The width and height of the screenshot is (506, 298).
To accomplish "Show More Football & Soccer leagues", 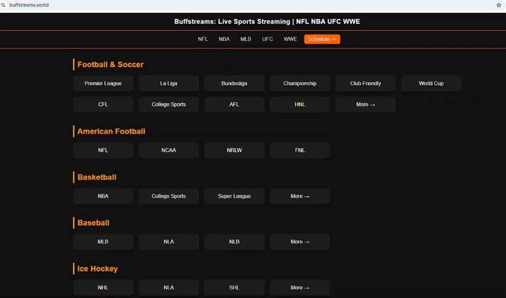I will tap(366, 104).
